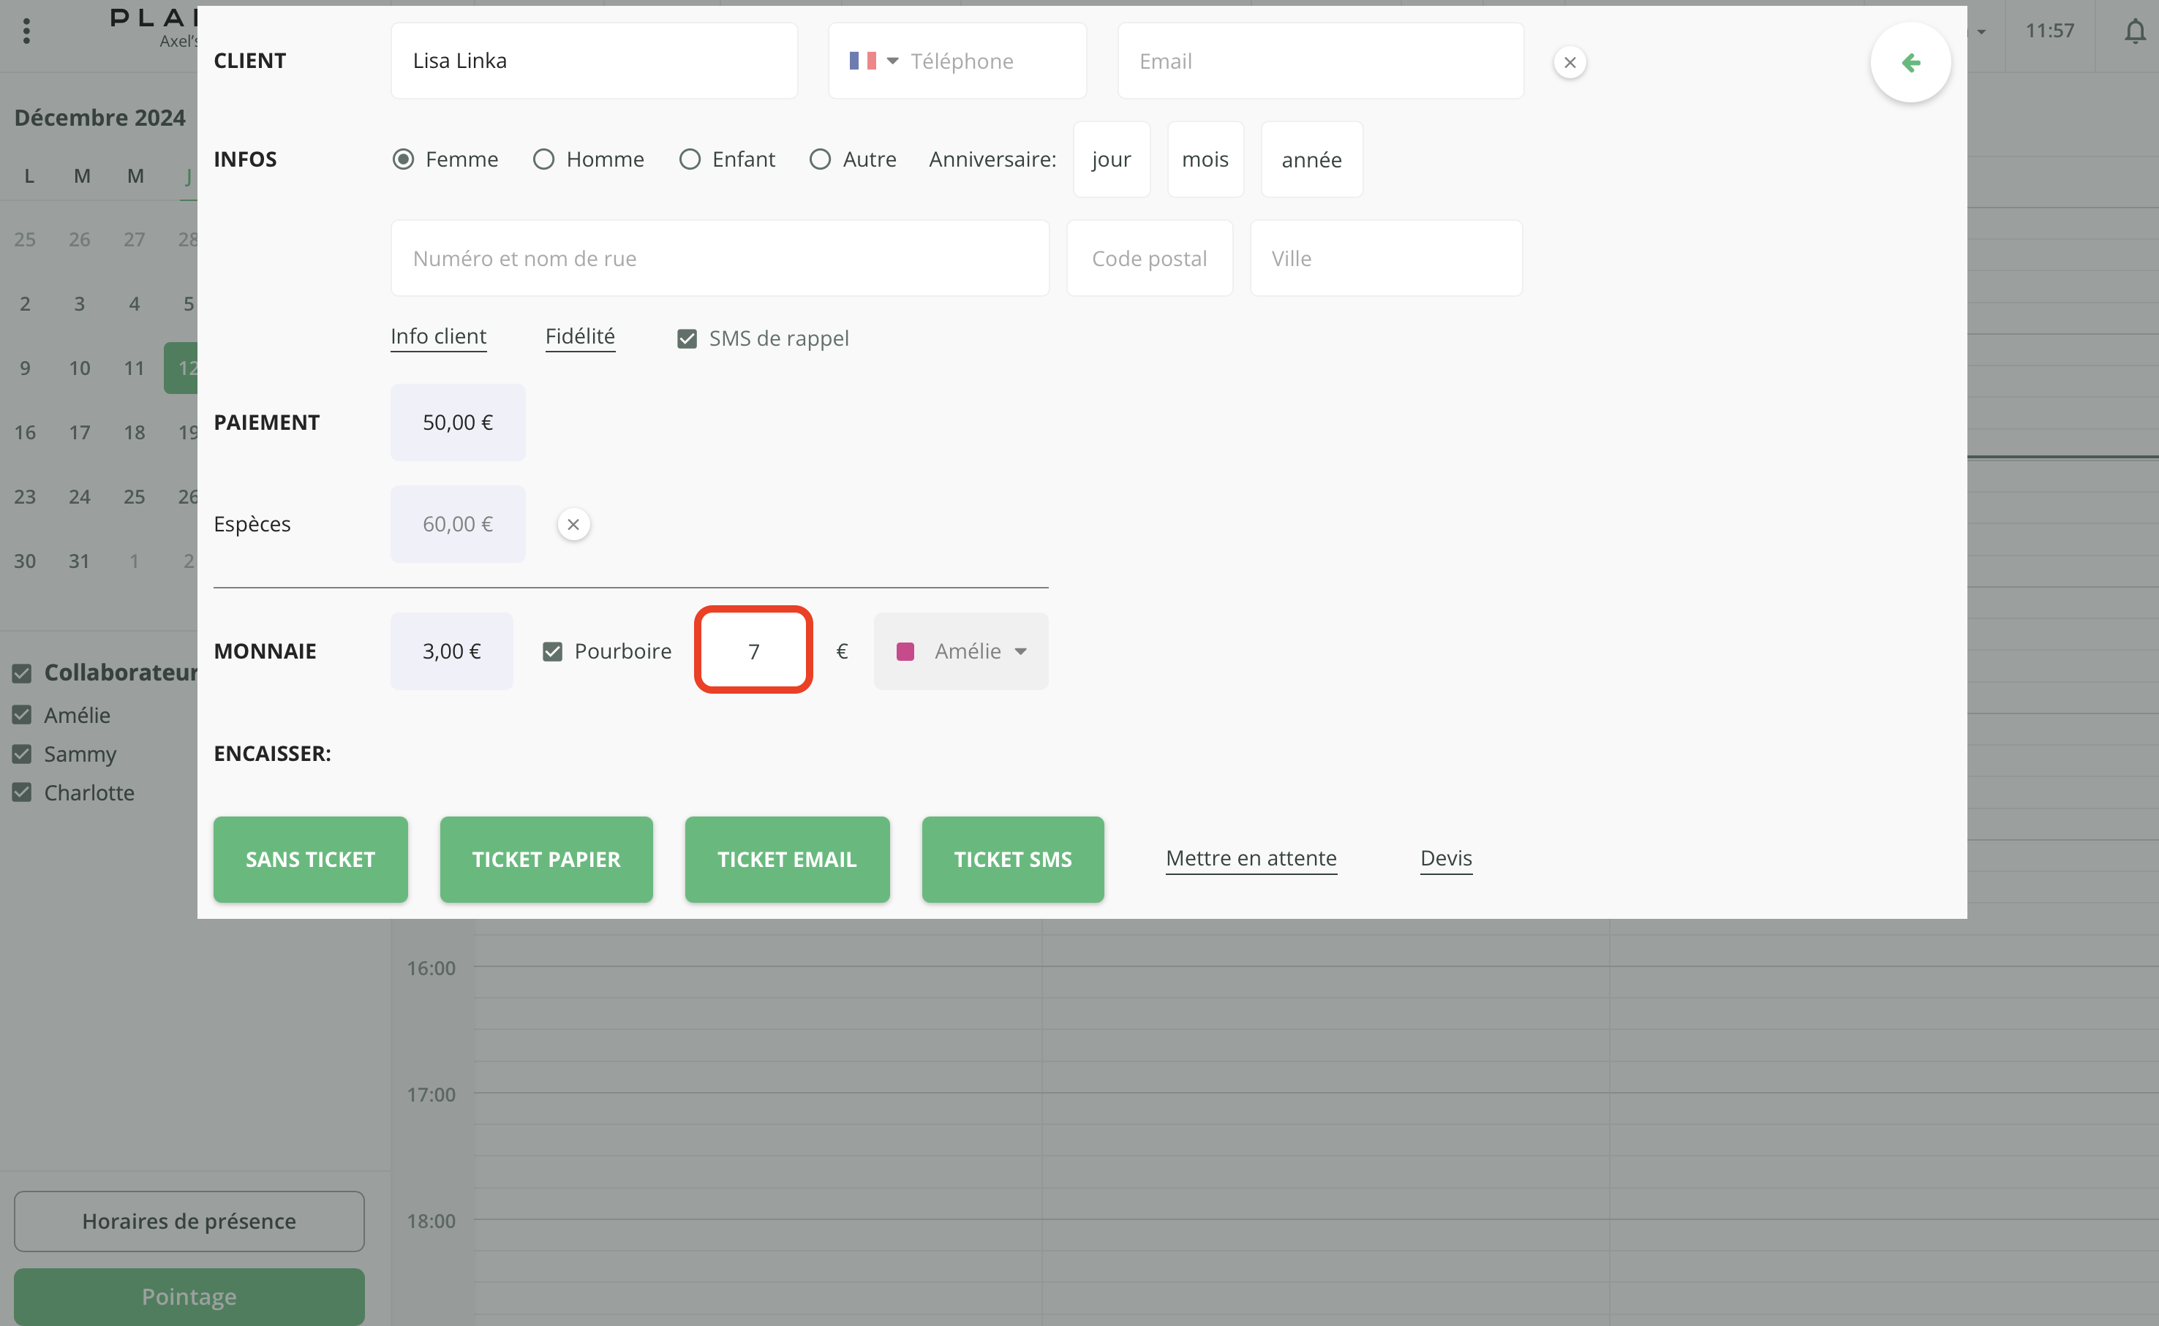Viewport: 2159px width, 1326px height.
Task: Select the Homme radio button
Action: pyautogui.click(x=544, y=159)
